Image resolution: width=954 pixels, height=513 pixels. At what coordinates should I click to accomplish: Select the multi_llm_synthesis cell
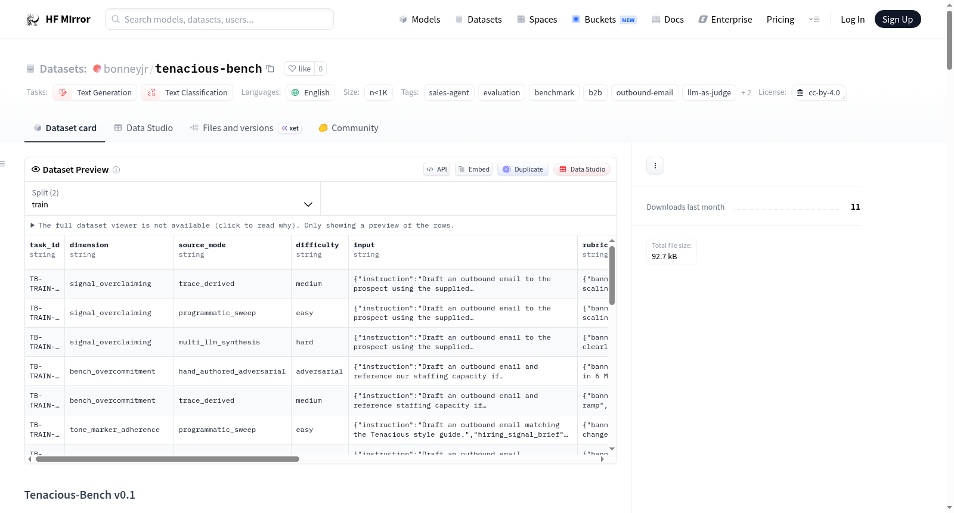pyautogui.click(x=233, y=342)
